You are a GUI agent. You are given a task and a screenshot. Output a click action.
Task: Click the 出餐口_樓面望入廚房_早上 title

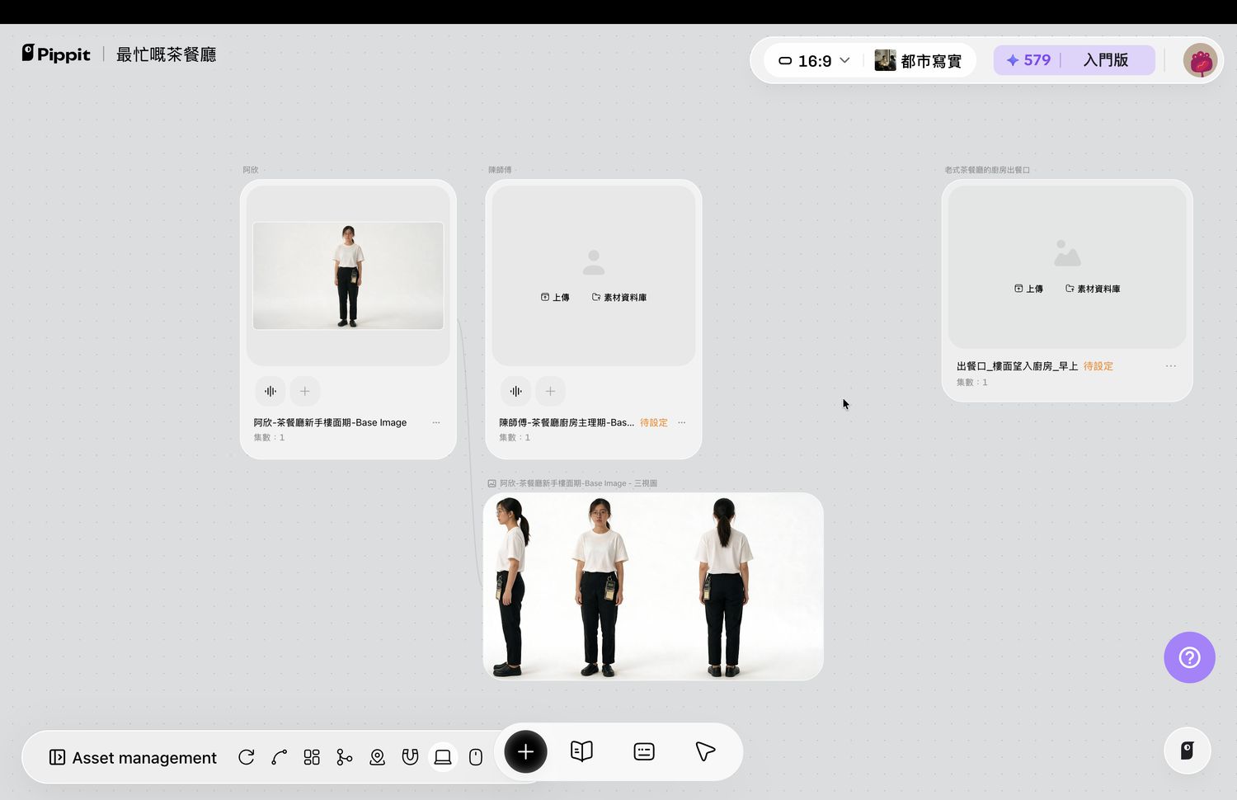click(1017, 366)
